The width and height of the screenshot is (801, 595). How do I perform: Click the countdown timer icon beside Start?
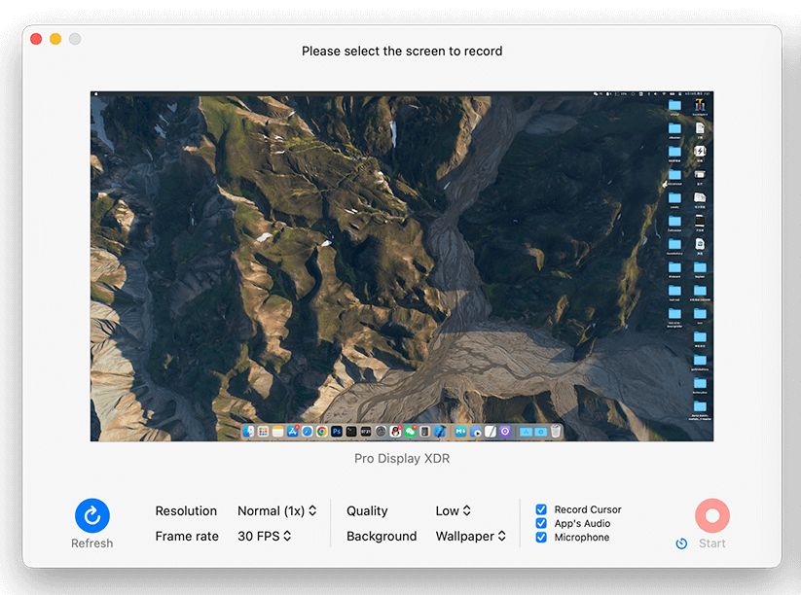(682, 543)
